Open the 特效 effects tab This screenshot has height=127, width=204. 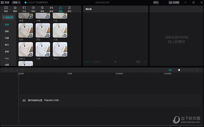42,9
